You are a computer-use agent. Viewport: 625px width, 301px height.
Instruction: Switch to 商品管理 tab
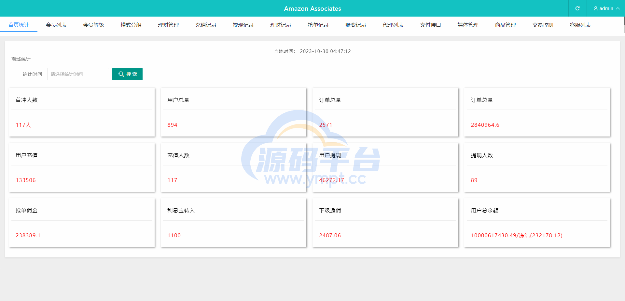coord(505,25)
